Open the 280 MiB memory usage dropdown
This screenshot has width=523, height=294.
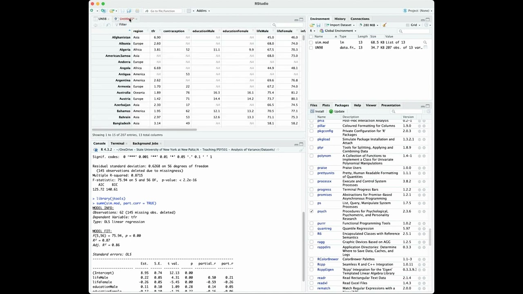(370, 25)
